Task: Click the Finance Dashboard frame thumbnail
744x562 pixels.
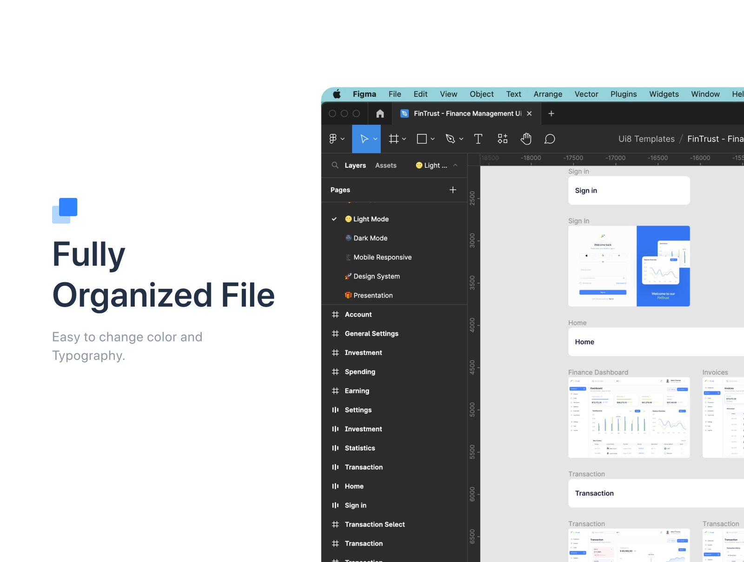Action: coord(629,417)
